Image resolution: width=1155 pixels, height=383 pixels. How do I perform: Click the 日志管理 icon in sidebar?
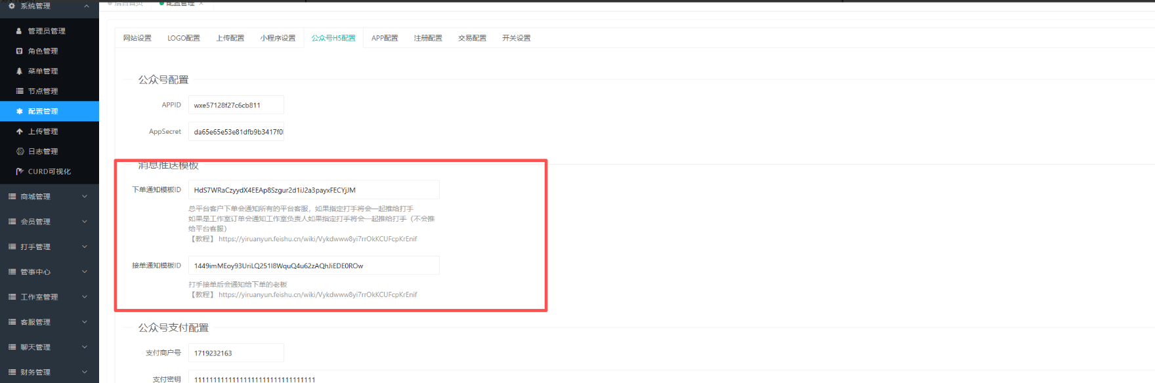coord(20,151)
